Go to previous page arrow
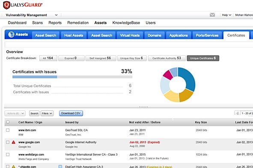 pyautogui.click(x=237, y=113)
